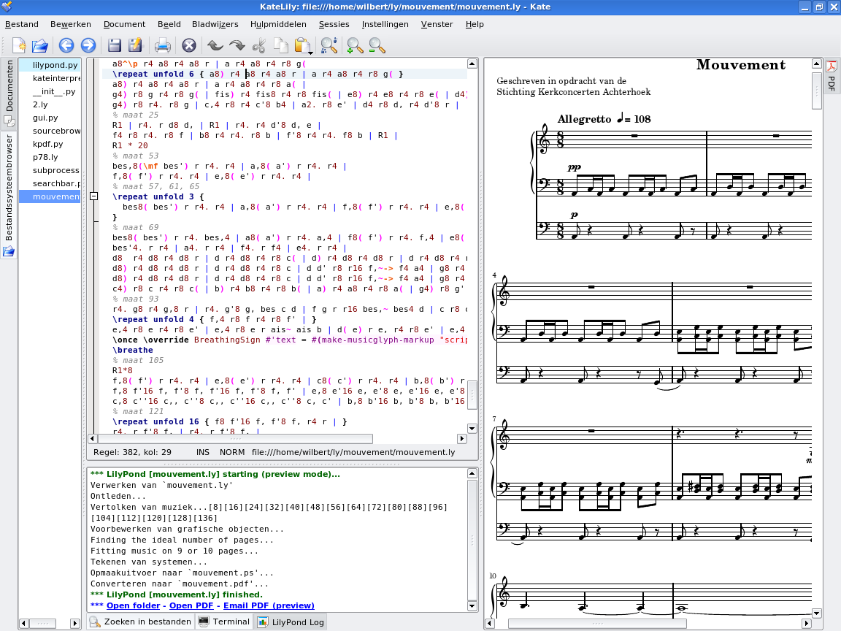
Task: Click the Redo arrow icon
Action: pos(237,45)
